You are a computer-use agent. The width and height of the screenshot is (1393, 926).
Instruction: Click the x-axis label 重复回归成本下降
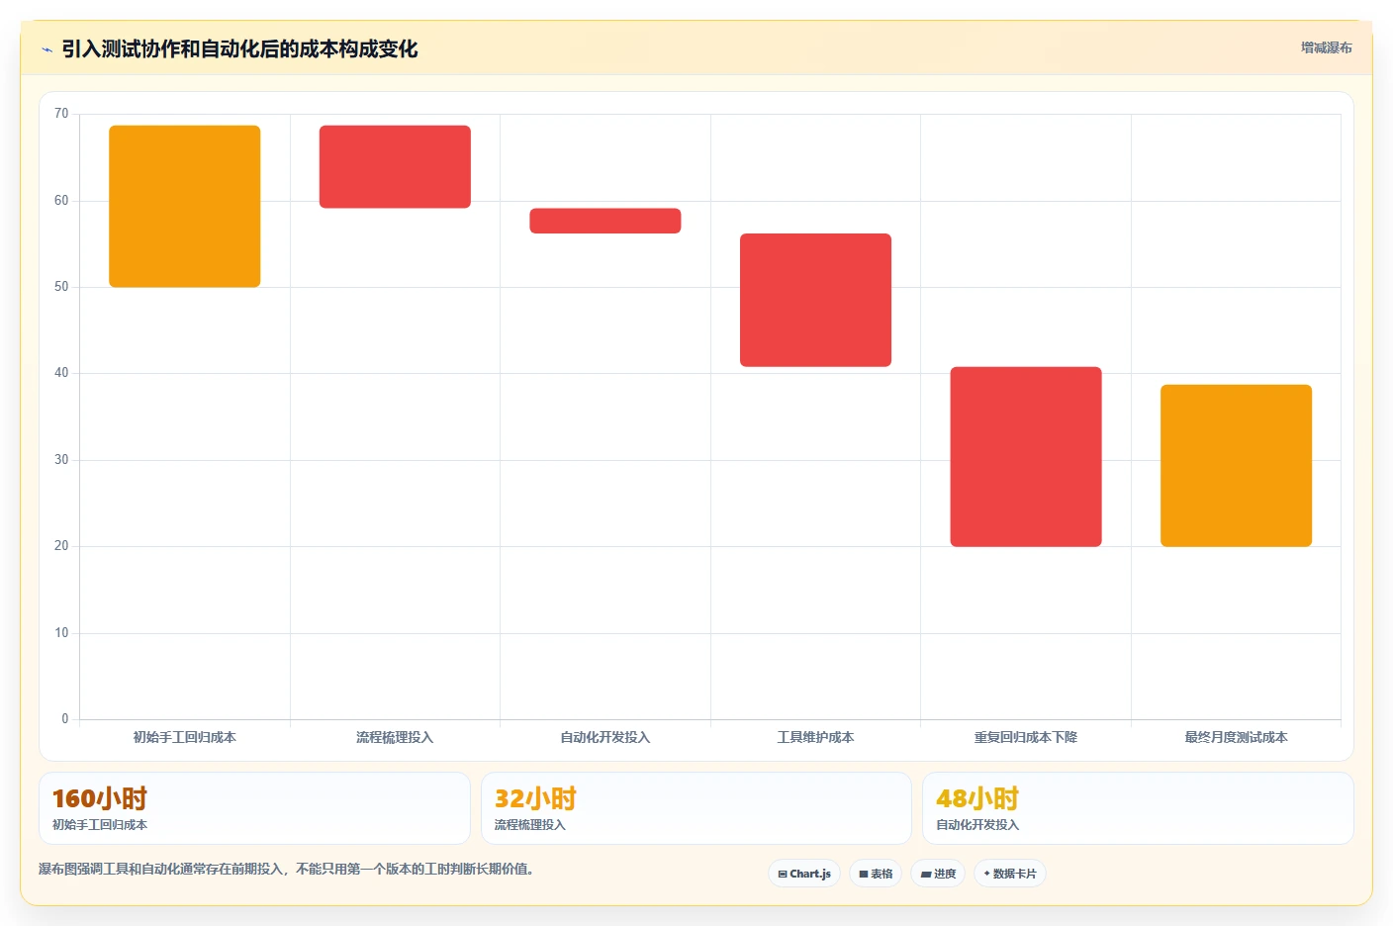tap(1026, 737)
